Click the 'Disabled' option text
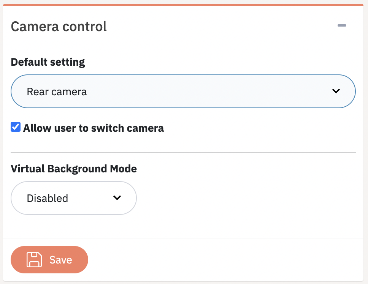Image resolution: width=368 pixels, height=284 pixels. tap(48, 198)
